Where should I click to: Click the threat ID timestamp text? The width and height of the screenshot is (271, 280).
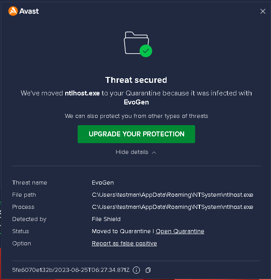[x=71, y=270]
